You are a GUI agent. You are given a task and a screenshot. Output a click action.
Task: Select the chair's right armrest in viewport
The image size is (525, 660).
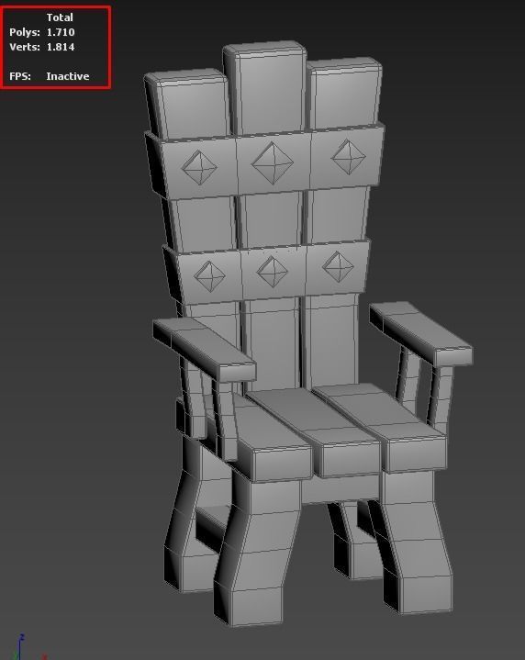point(421,333)
